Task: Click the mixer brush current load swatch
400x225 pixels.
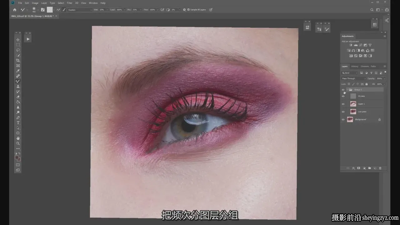Action: 50,10
